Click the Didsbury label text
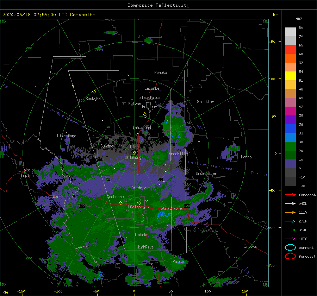This screenshot has height=296, width=317. [133, 158]
